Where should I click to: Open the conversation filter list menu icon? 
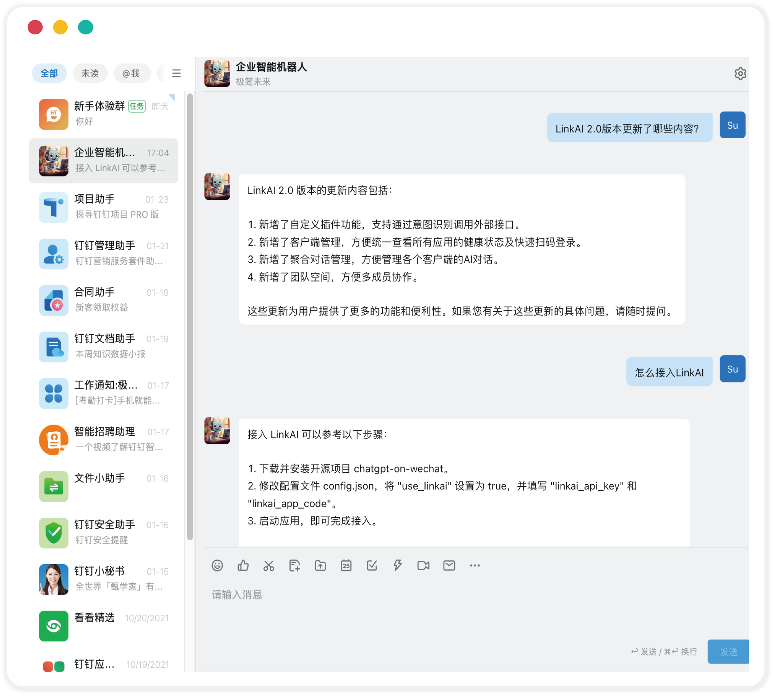point(176,73)
